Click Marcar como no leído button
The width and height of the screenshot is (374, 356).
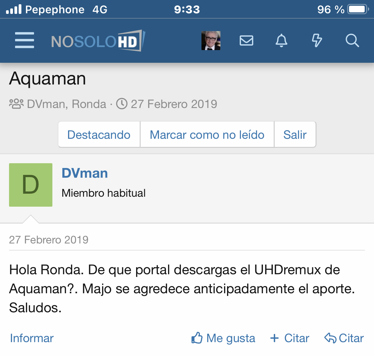tap(207, 135)
